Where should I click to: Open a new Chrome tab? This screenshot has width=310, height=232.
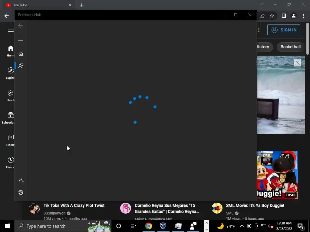coord(82,5)
